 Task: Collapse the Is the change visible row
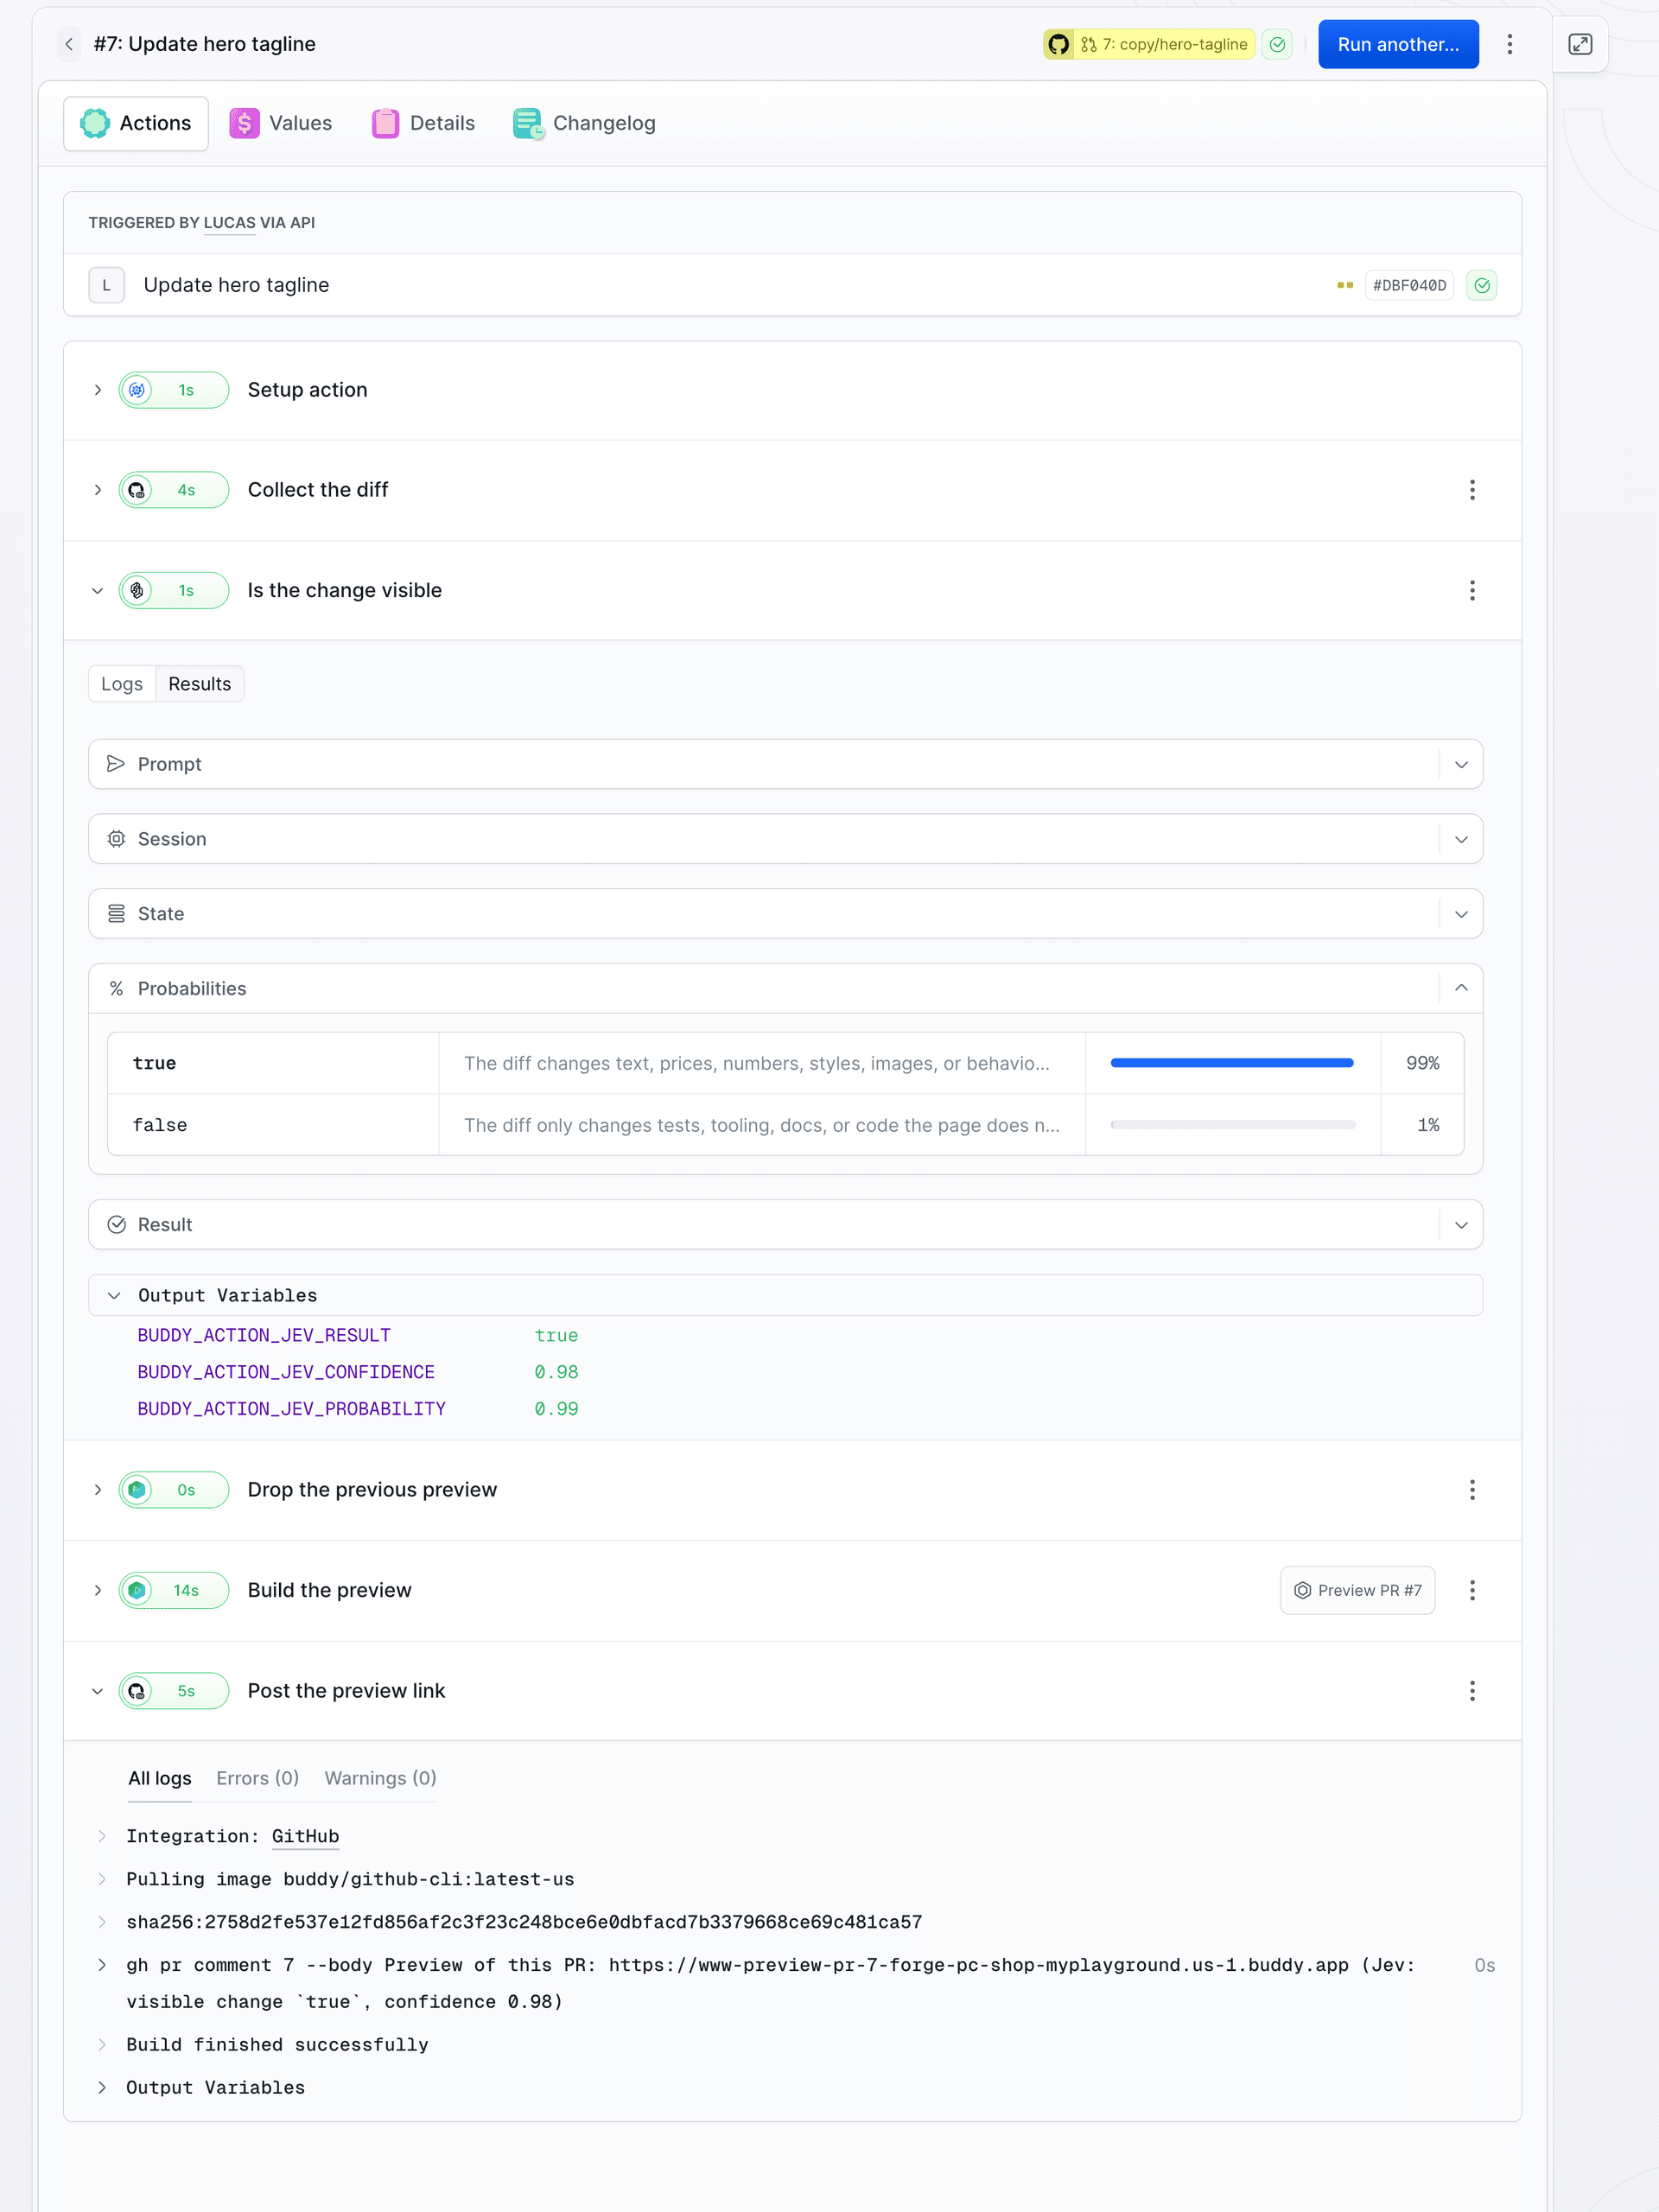(98, 591)
